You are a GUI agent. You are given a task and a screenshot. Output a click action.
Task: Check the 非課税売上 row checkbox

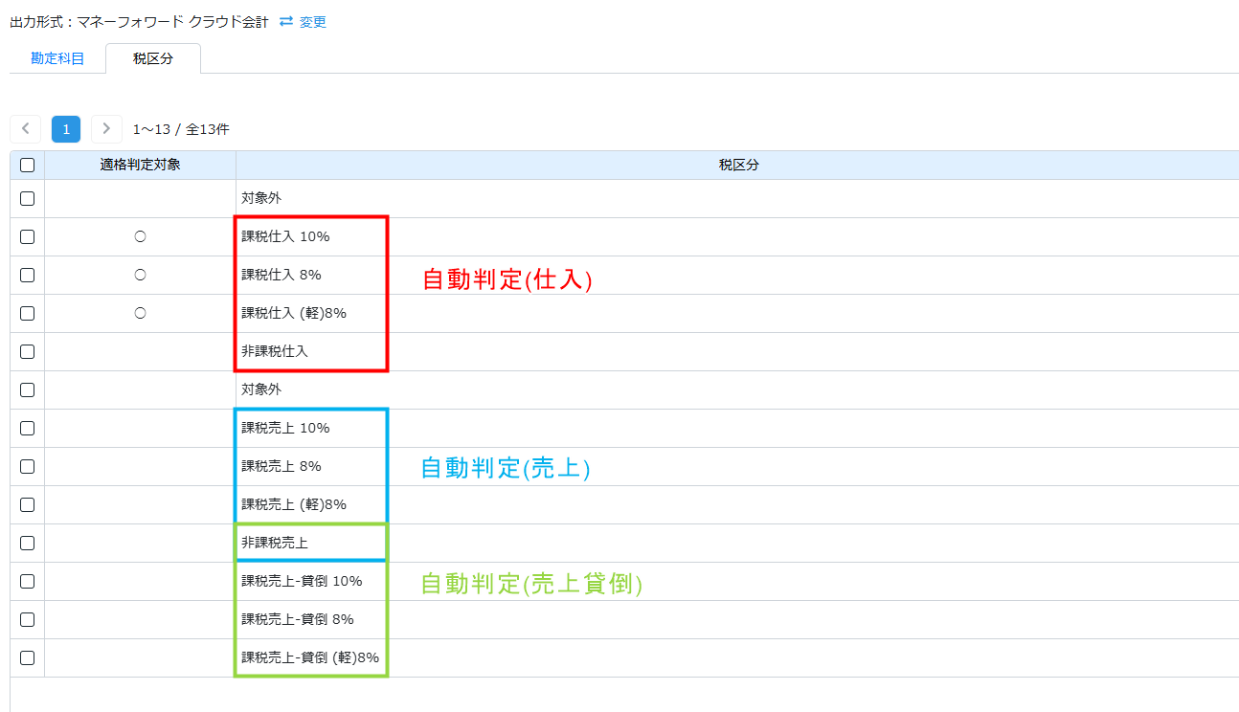(27, 543)
